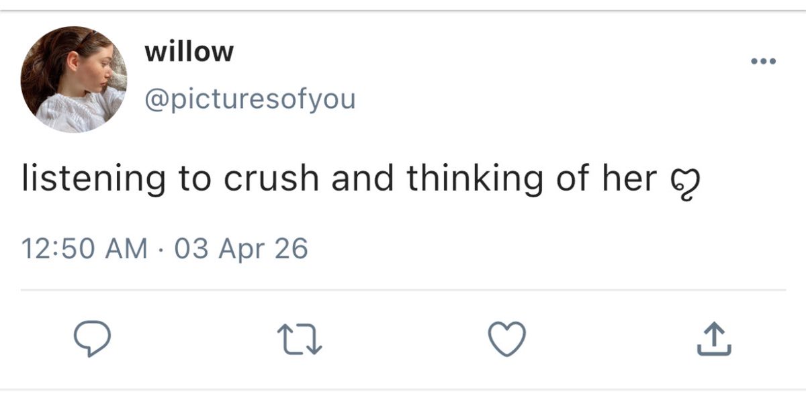The height and width of the screenshot is (402, 806).
Task: Like the tweet with the heart icon
Action: tap(505, 340)
